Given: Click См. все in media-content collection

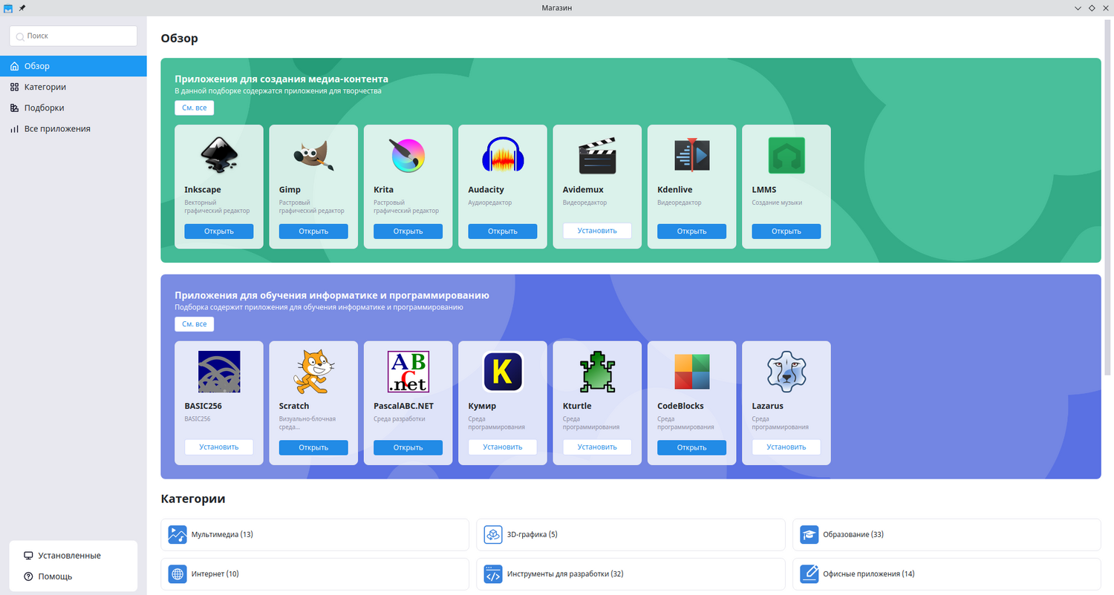Looking at the screenshot, I should click(x=195, y=108).
